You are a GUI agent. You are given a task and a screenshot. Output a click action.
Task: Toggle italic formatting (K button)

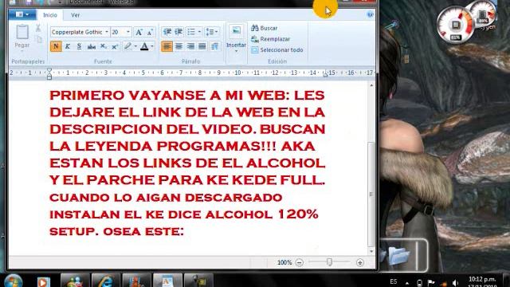pos(68,46)
